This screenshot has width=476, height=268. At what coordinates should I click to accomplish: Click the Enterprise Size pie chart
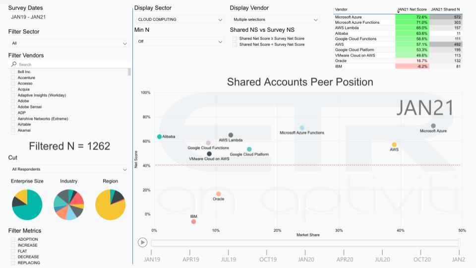pos(27,204)
